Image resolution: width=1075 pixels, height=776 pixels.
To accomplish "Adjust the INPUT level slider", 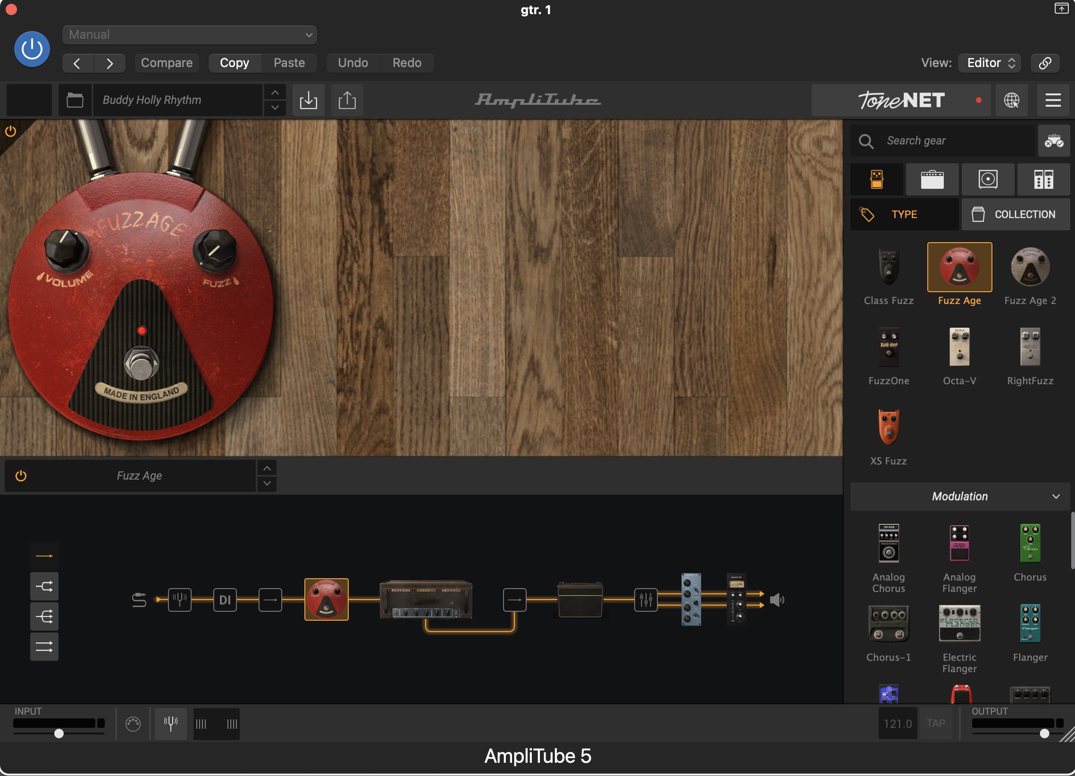I will point(59,734).
